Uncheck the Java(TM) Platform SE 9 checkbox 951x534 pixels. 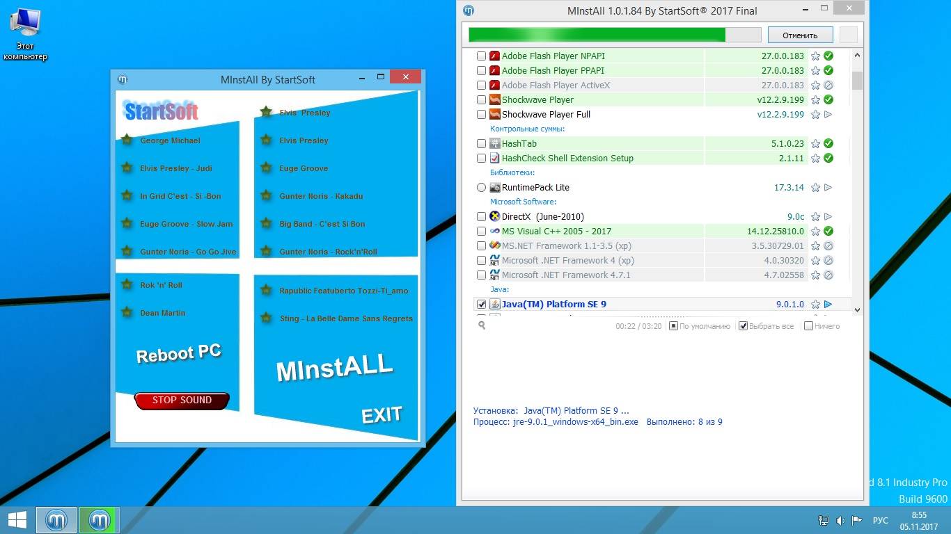point(481,304)
